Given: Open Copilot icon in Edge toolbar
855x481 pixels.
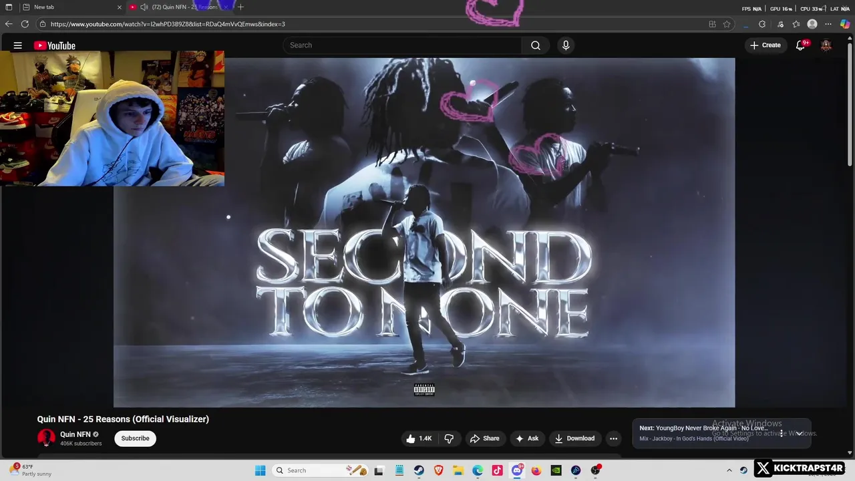Looking at the screenshot, I should point(845,24).
